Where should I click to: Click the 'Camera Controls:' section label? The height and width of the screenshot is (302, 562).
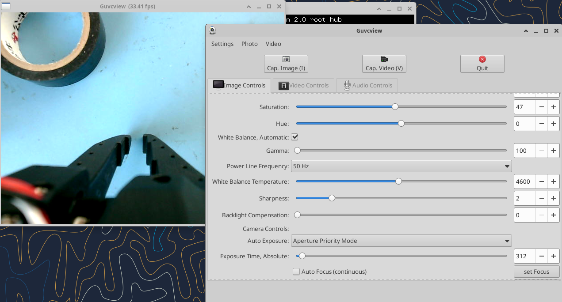pos(266,229)
